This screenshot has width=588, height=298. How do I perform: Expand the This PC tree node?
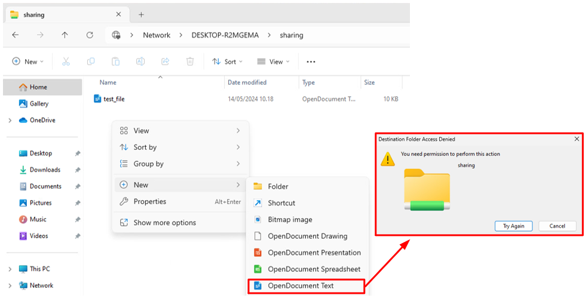[10, 269]
